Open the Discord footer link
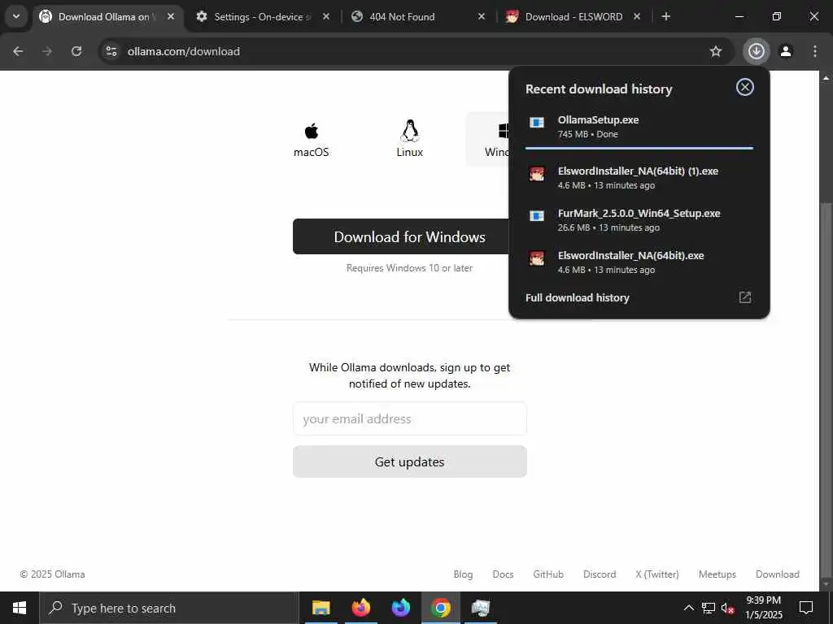Screen dimensions: 833x624 click(600, 574)
